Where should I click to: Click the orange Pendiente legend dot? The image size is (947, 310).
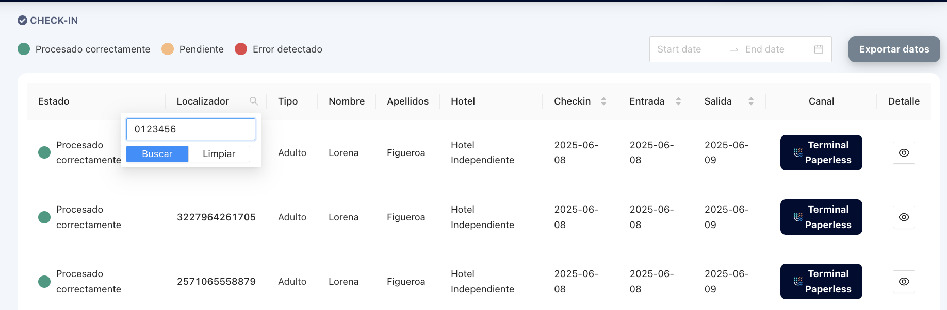coord(168,49)
